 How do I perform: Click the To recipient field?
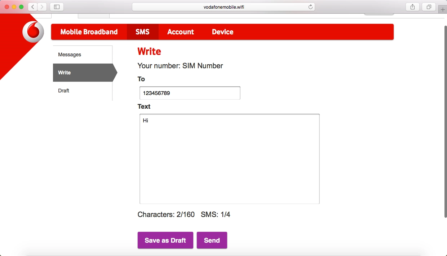(x=190, y=93)
